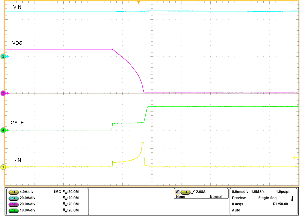Viewport: 301px width, 216px height.
Task: Select the Auto trigger status label
Action: click(x=236, y=210)
